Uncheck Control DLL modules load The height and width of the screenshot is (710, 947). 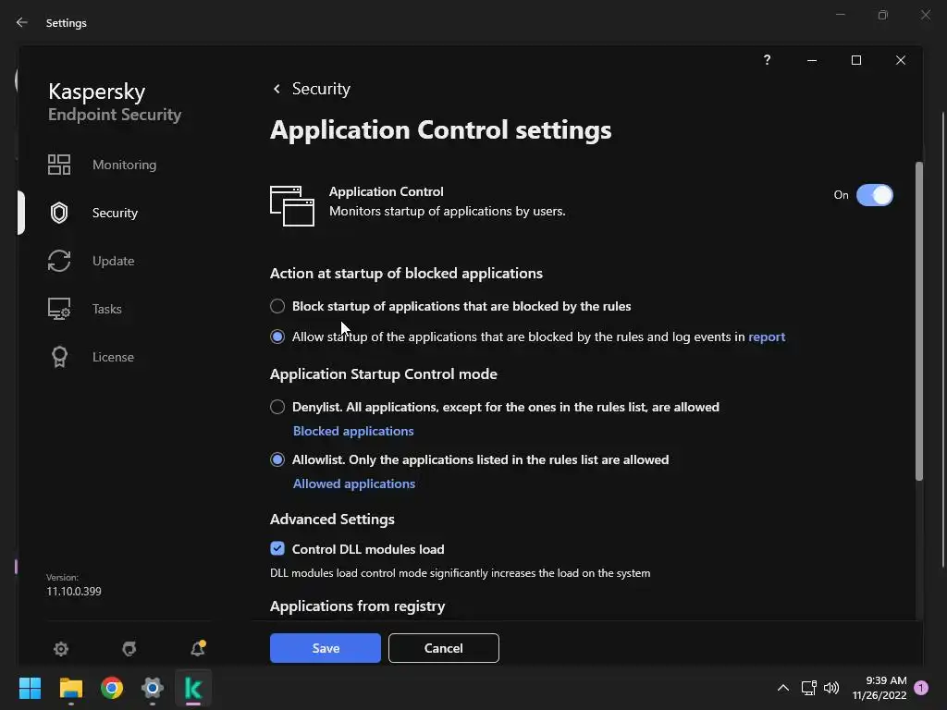point(277,549)
